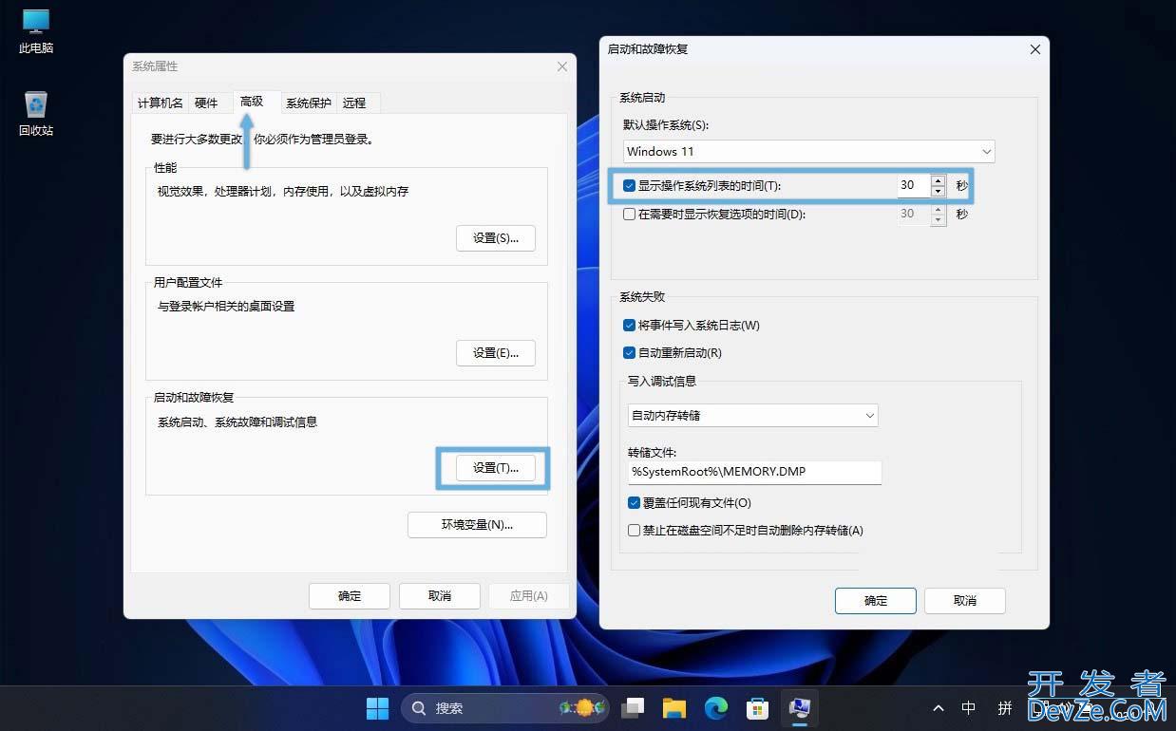The height and width of the screenshot is (731, 1176).
Task: Click the taskbar 搜索 search box
Action: pos(506,707)
